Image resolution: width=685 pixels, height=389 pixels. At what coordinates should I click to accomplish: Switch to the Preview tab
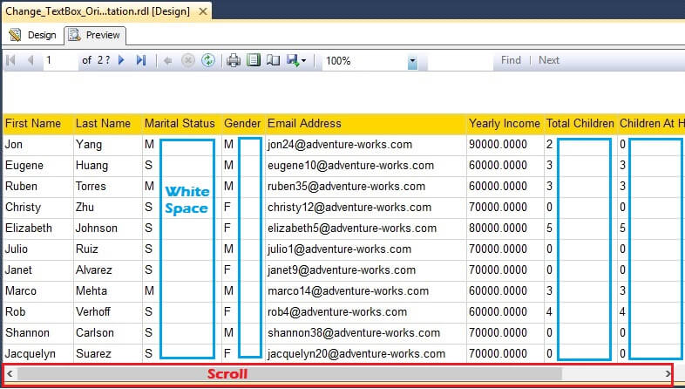[x=95, y=35]
